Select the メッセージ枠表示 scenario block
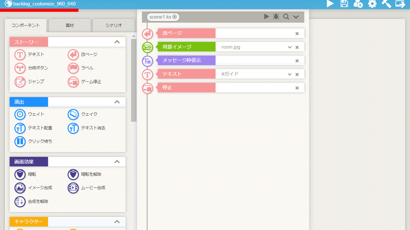Screen dimensions: 410x230 187,60
